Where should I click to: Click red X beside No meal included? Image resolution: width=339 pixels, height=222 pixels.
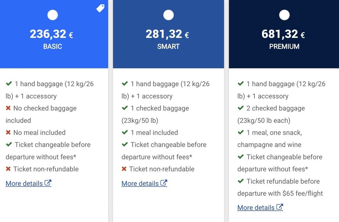[8, 132]
